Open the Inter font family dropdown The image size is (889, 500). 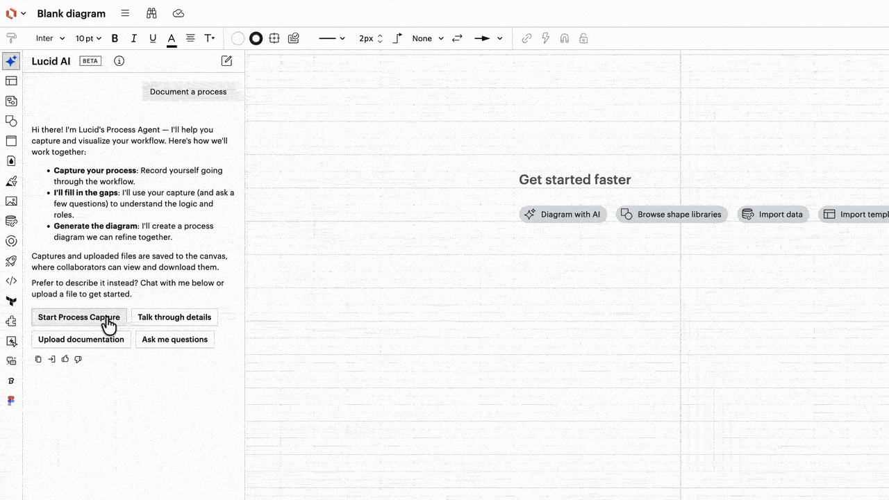(x=50, y=39)
